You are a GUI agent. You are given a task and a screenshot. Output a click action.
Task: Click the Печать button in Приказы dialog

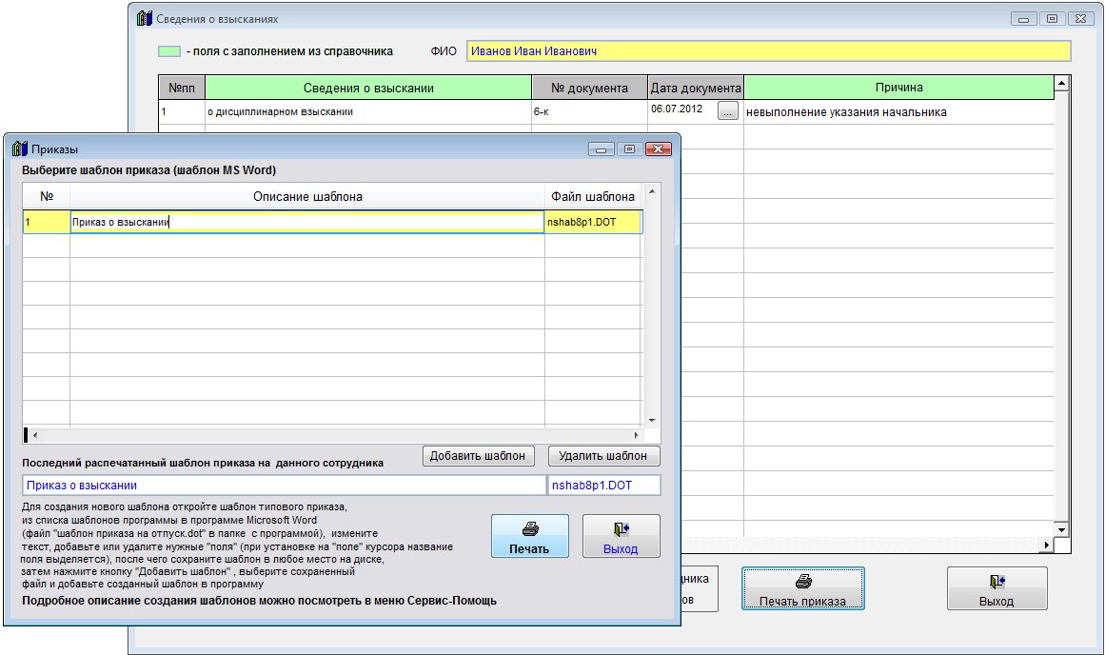(529, 536)
